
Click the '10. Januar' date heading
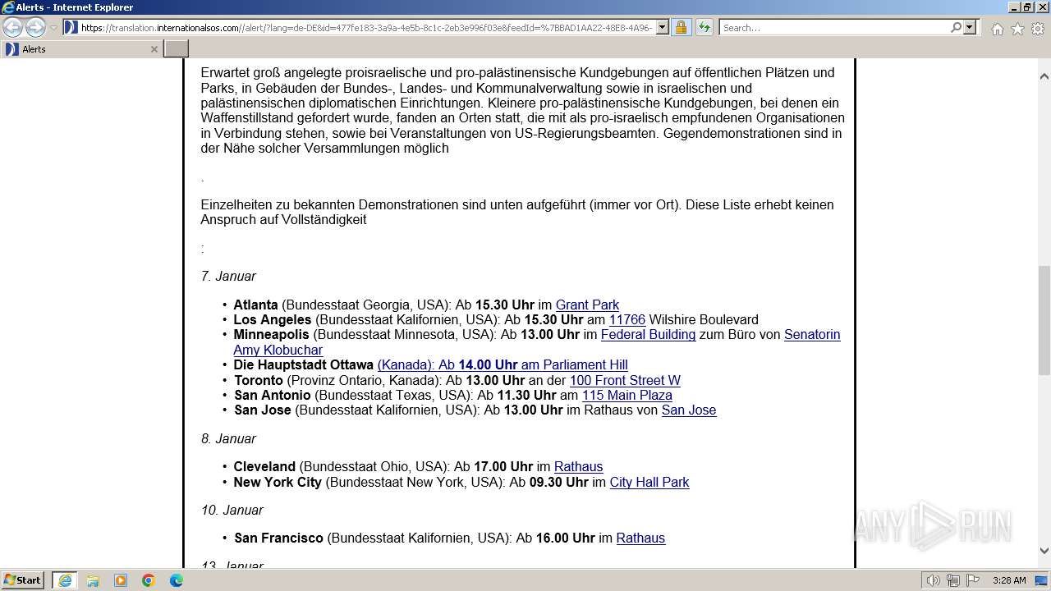(232, 510)
